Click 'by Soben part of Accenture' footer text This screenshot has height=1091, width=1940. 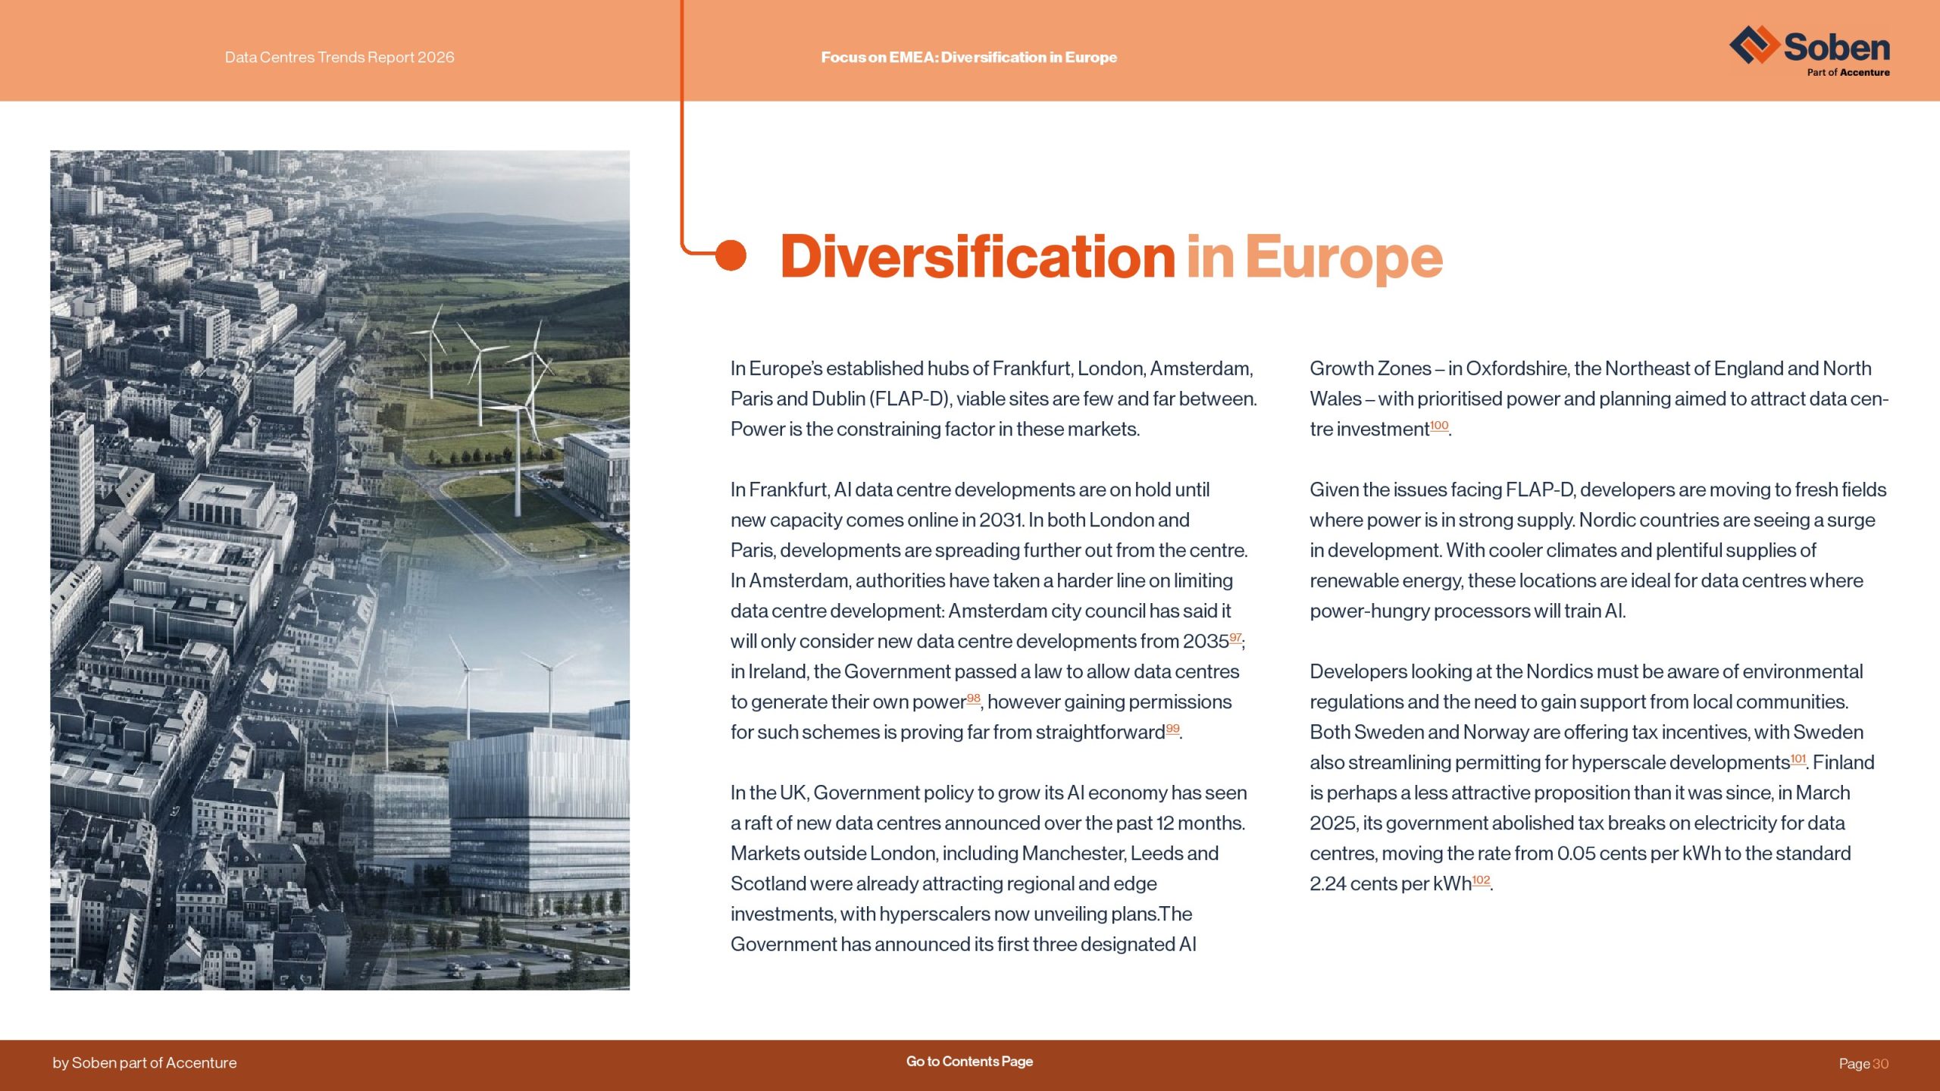pos(145,1062)
